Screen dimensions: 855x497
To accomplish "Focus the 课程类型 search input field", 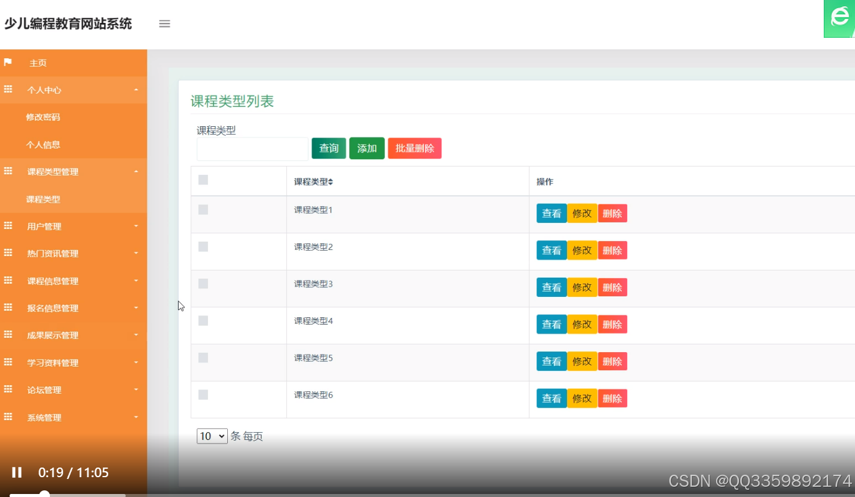I will tap(253, 149).
